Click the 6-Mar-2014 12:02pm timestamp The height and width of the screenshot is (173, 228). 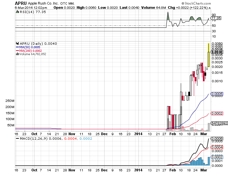tap(31, 8)
